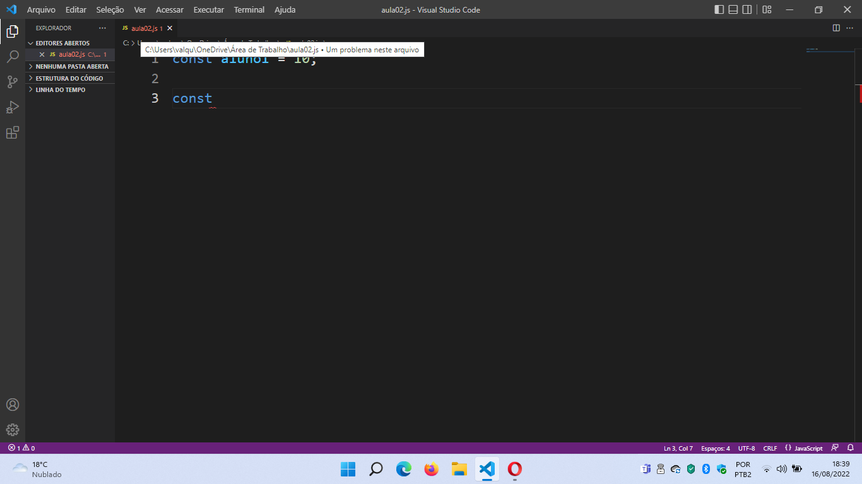Open the Seleção menu
The height and width of the screenshot is (484, 862).
(110, 9)
